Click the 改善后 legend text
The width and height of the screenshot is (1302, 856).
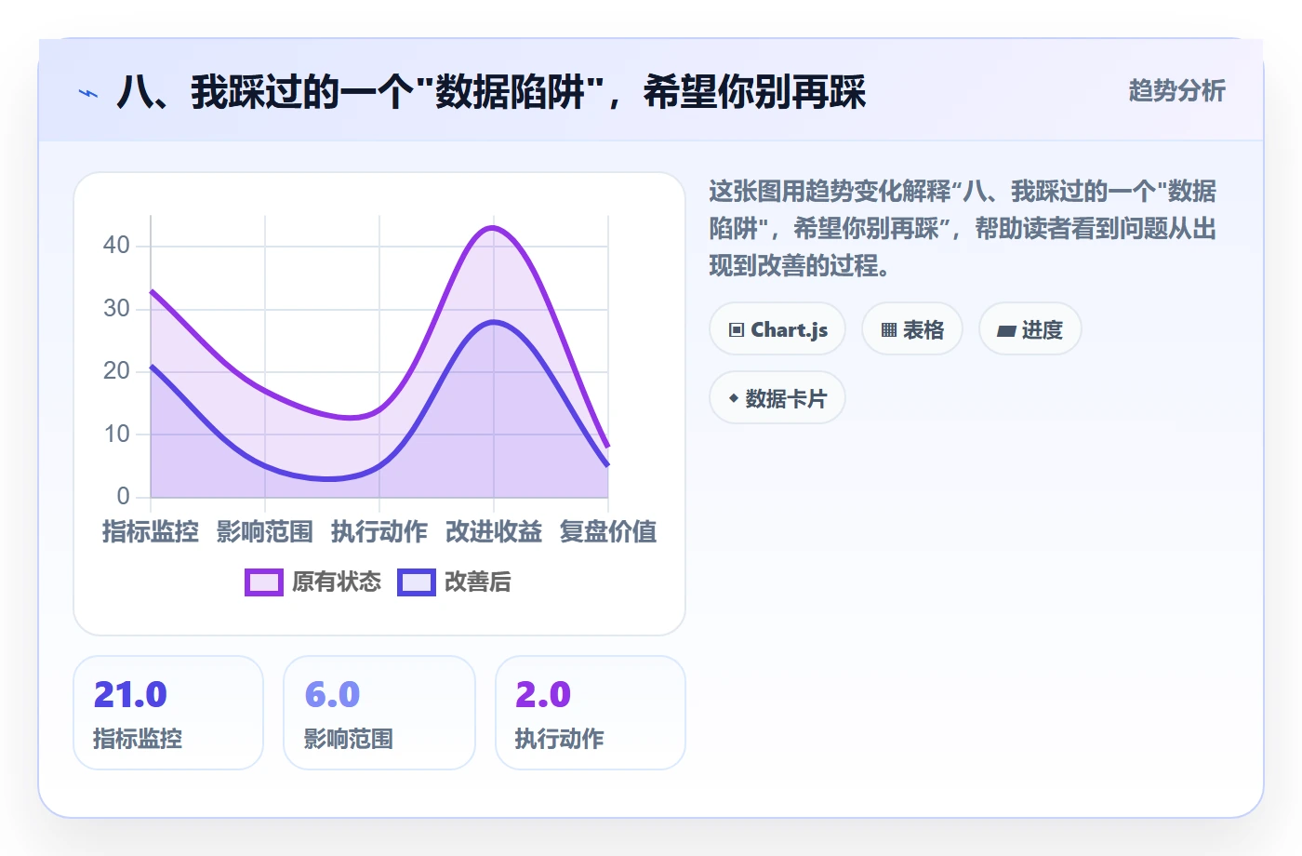tap(478, 582)
